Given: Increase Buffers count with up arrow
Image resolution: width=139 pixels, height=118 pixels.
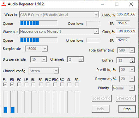Looking at the screenshot, I should pyautogui.click(x=132, y=59).
